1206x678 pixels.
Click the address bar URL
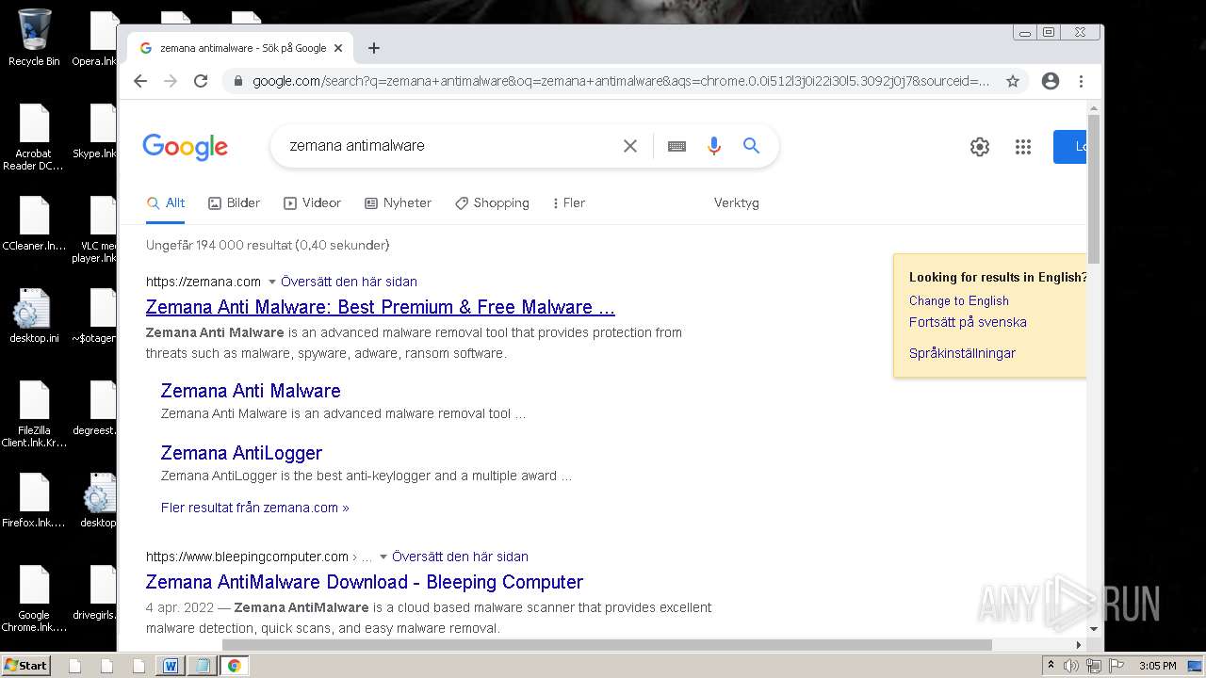621,81
